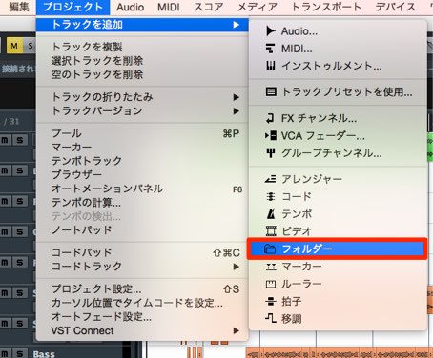Click the time-signature icon beside 拍子
The height and width of the screenshot is (358, 433).
(271, 301)
